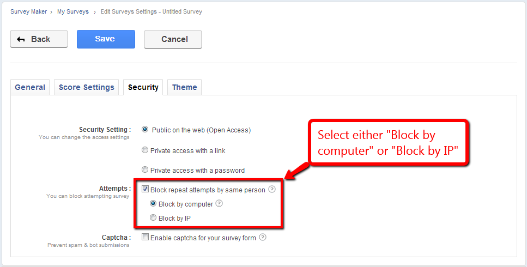Click help icon beside Enable captcha option
Screen dimensions: 527x267
tap(263, 238)
